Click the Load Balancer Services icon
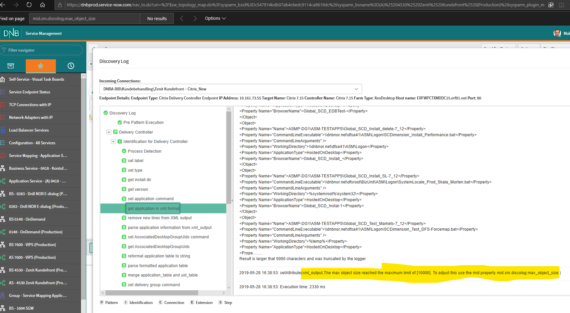 [3, 130]
